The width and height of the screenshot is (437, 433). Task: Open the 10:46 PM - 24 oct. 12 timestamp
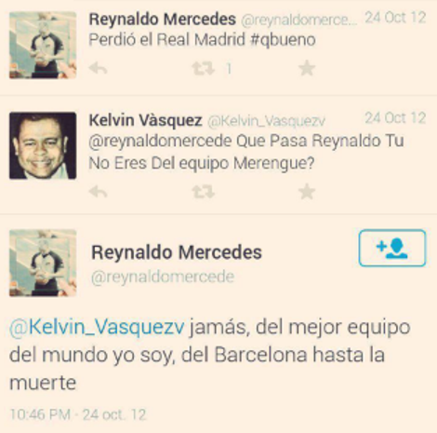point(78,414)
